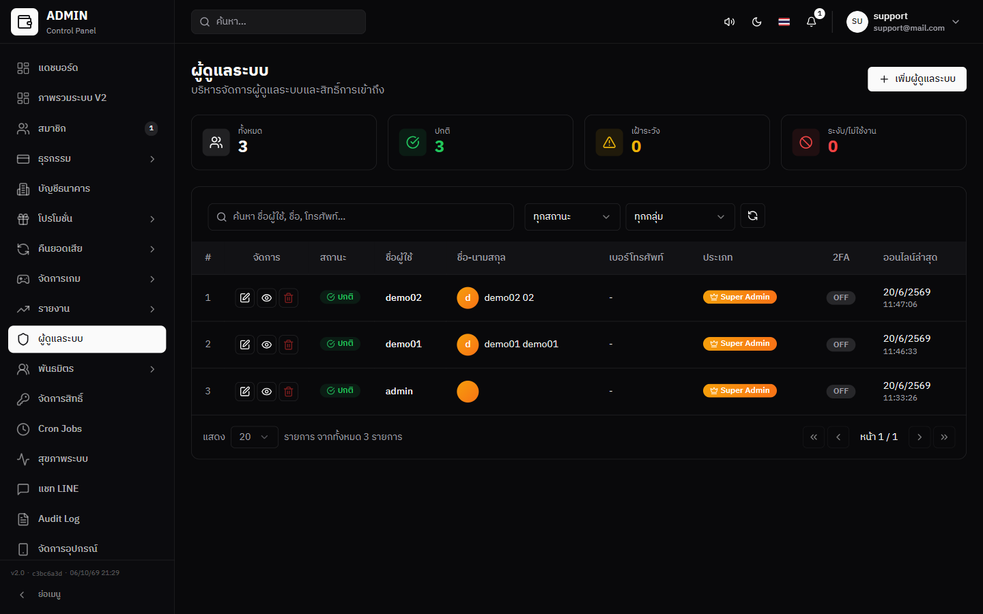View demo02 details eye icon
Screen dimensions: 983x614
[x=266, y=297]
